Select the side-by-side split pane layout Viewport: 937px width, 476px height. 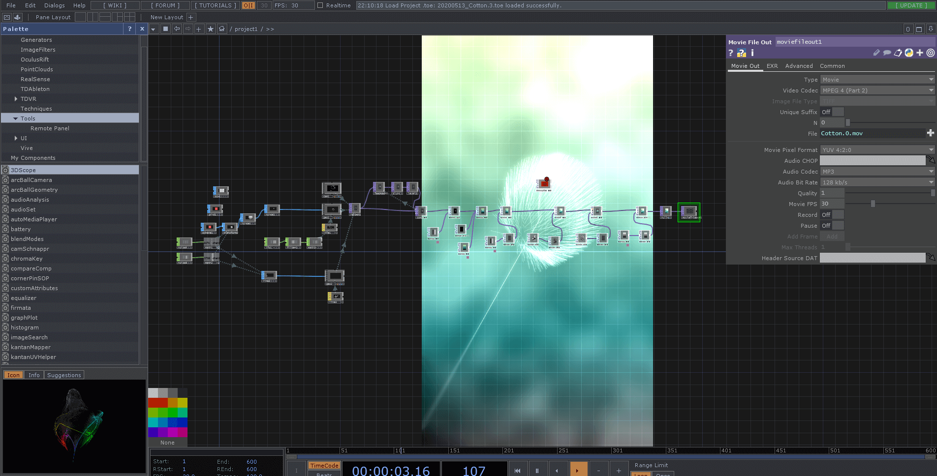(x=92, y=17)
